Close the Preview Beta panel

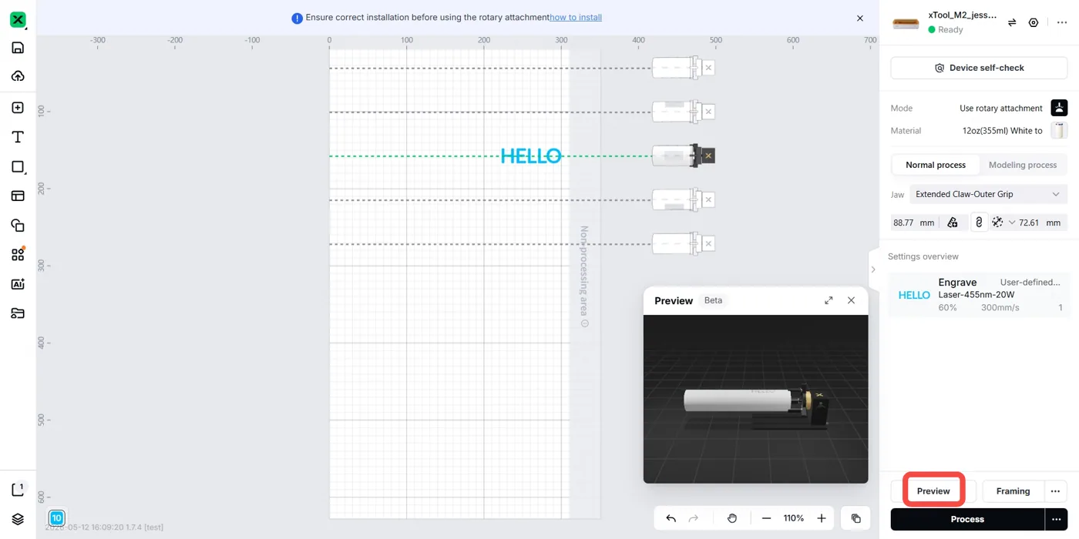click(x=851, y=300)
